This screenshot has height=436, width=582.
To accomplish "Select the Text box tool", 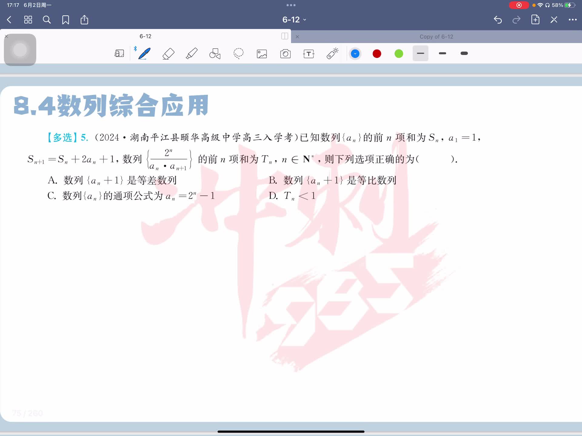I will tap(309, 54).
